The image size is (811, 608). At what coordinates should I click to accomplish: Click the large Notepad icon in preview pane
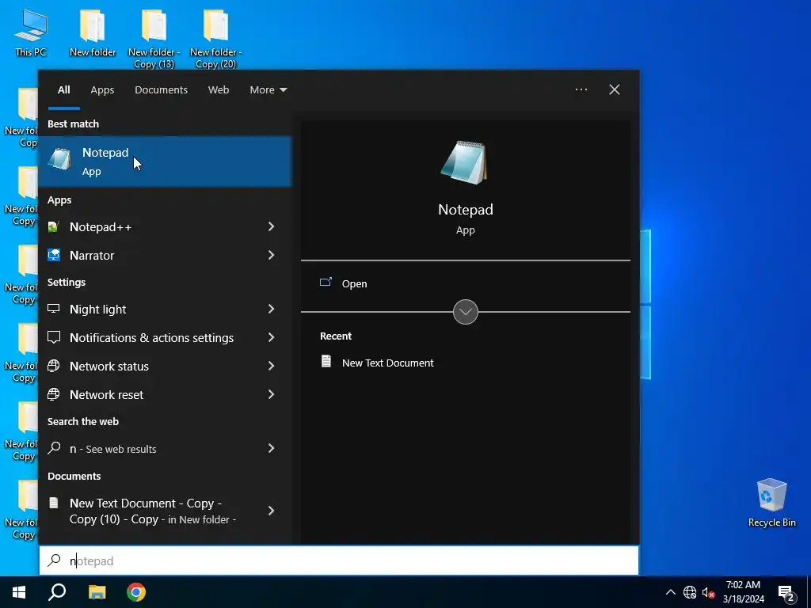point(464,162)
